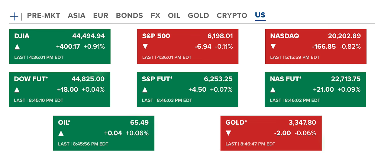Click the GOLD down arrow icon
This screenshot has width=375, height=159.
pyautogui.click(x=228, y=133)
